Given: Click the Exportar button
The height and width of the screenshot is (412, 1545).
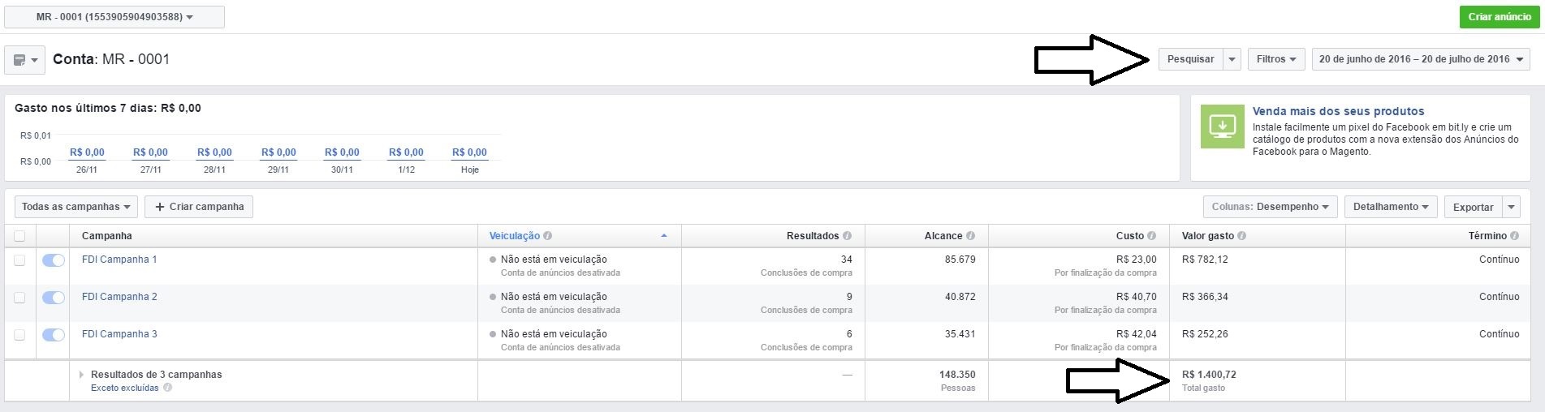Looking at the screenshot, I should [1473, 207].
